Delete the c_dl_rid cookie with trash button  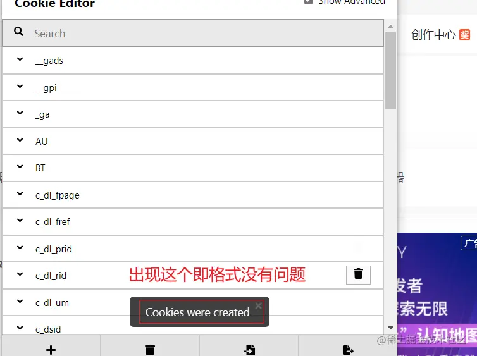(x=358, y=275)
